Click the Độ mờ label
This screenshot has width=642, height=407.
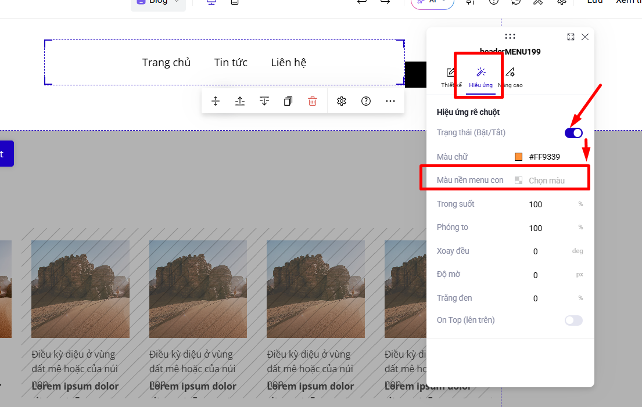coord(449,274)
